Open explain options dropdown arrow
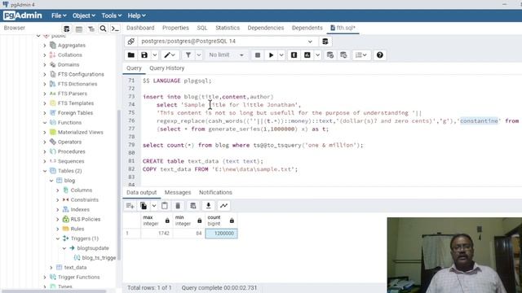 317,55
